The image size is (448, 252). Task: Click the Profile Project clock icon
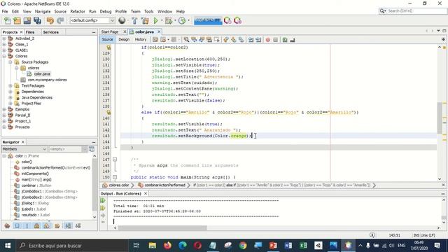coord(182,20)
